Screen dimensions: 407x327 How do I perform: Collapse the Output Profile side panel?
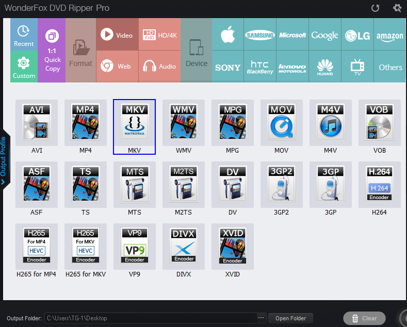4,159
